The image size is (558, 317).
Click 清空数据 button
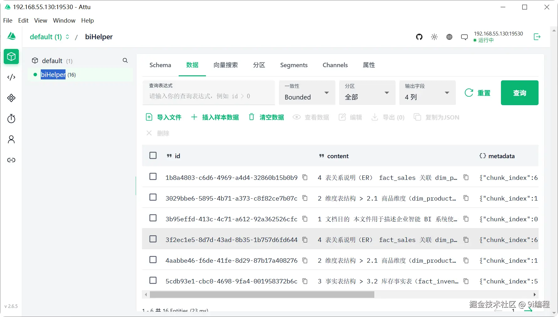click(x=266, y=117)
